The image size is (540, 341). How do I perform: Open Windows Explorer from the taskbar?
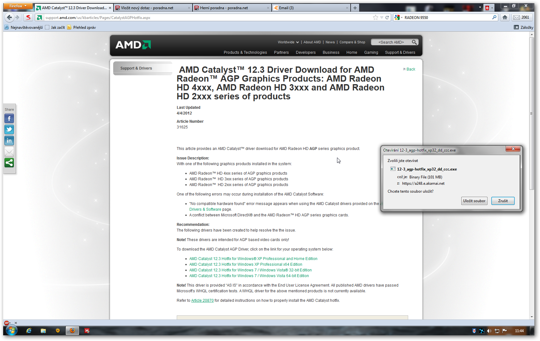coord(43,331)
